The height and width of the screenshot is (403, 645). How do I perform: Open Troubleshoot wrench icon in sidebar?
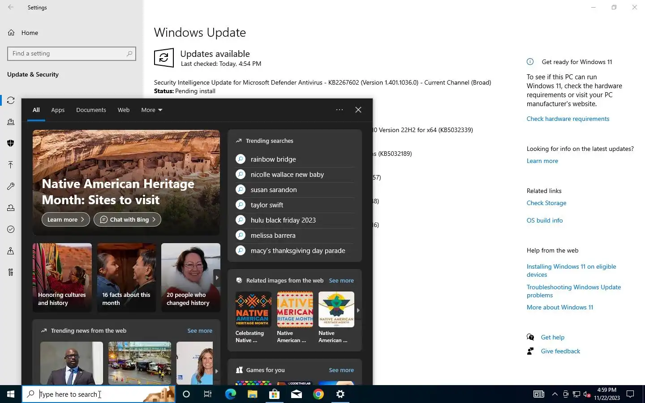point(11,186)
